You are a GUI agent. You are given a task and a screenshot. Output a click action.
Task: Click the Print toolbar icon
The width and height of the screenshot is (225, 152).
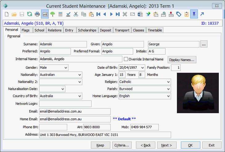37,14
